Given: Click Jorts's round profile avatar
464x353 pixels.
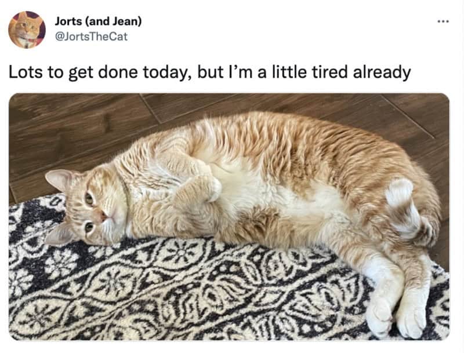Looking at the screenshot, I should (x=27, y=30).
